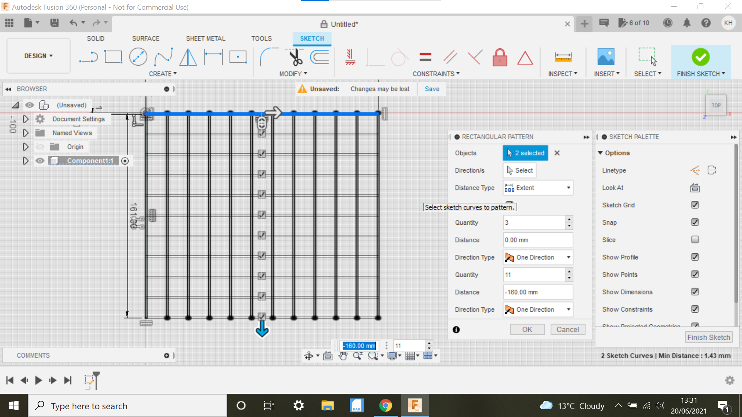The image size is (742, 417).
Task: Increase Quantity with the up stepper arrow
Action: (568, 220)
